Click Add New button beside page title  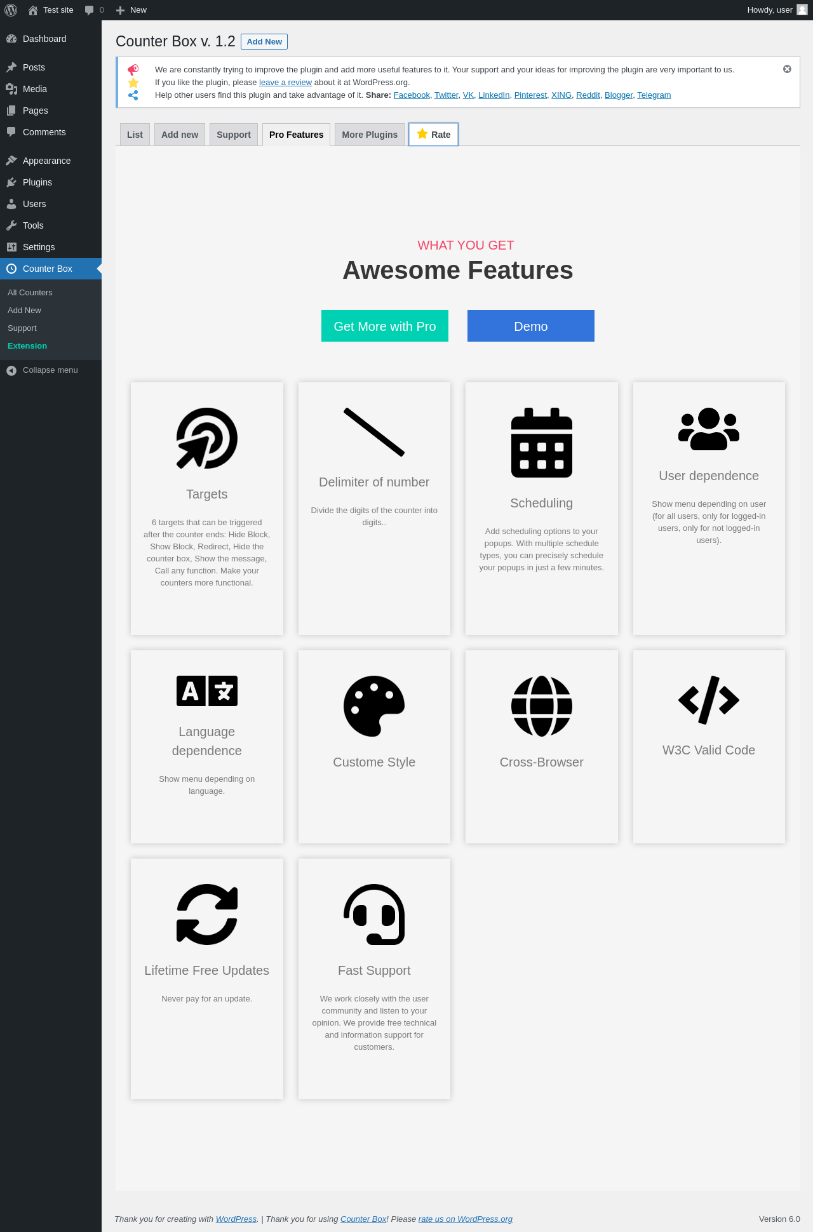click(264, 42)
